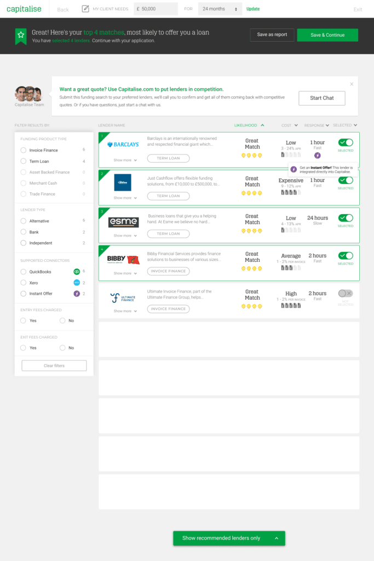
Task: Click the QuickBooks connector icon
Action: pyautogui.click(x=77, y=272)
